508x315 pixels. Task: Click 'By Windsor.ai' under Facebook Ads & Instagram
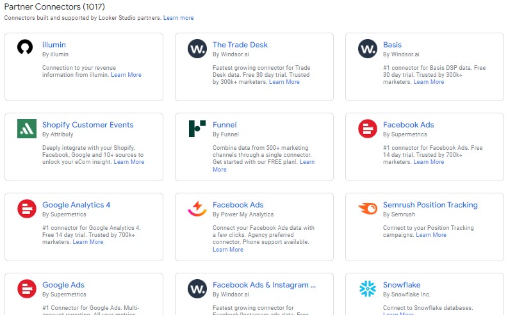coord(231,295)
